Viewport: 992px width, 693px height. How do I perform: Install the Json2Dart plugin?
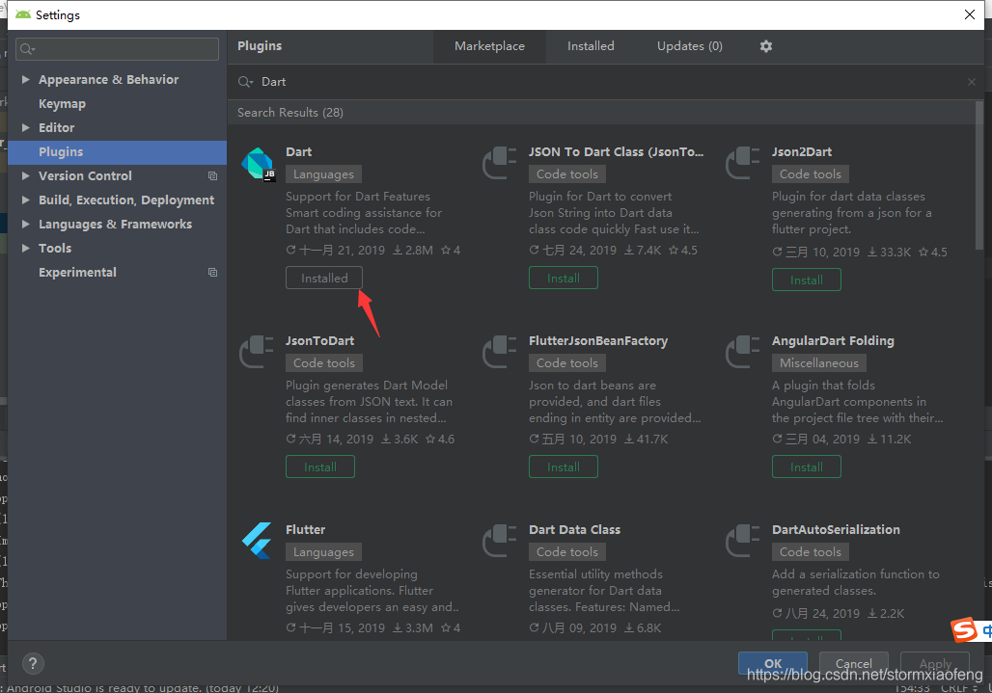806,280
